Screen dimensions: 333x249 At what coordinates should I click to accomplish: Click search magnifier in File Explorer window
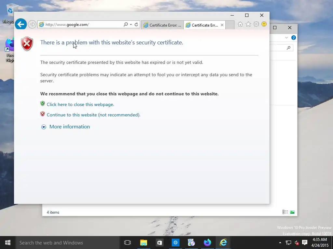[x=288, y=48]
